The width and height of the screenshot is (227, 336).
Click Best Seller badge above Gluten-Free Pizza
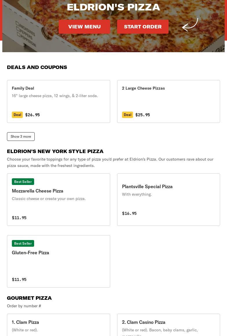click(x=23, y=244)
